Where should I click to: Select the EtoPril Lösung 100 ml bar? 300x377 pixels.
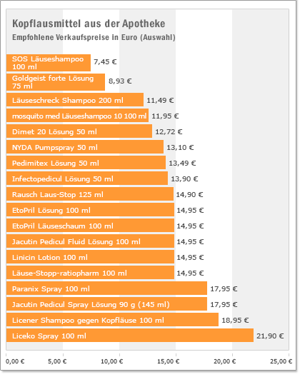(90, 210)
